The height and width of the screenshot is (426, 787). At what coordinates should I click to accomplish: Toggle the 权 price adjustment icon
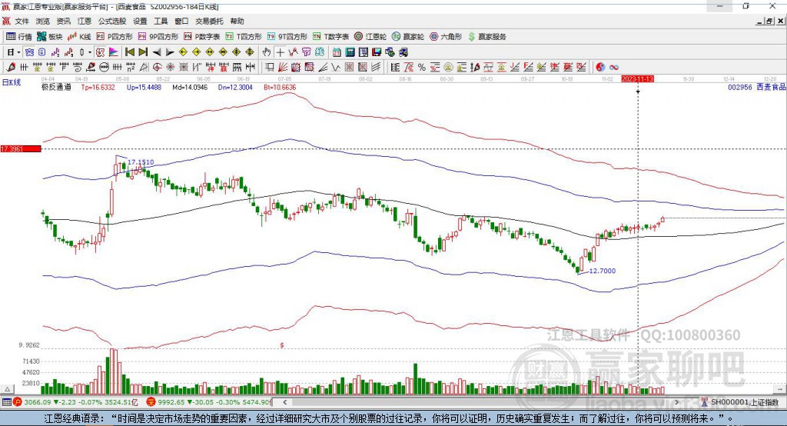click(101, 52)
